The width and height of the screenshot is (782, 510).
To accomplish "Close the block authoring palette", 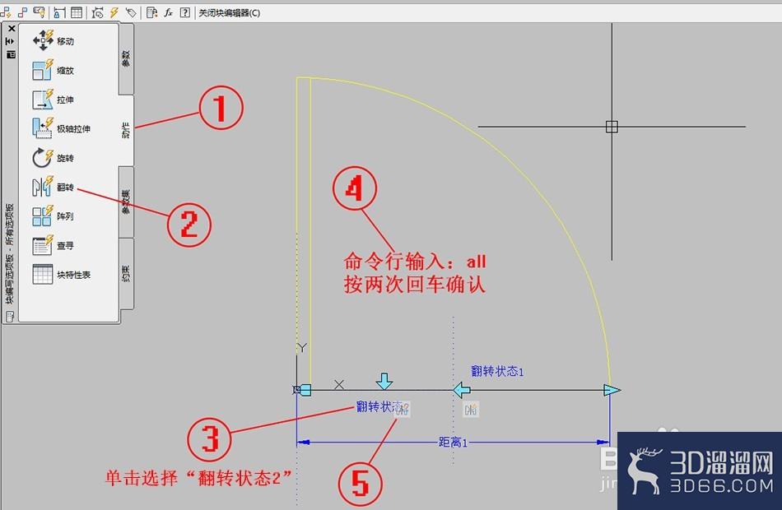I will pos(11,29).
